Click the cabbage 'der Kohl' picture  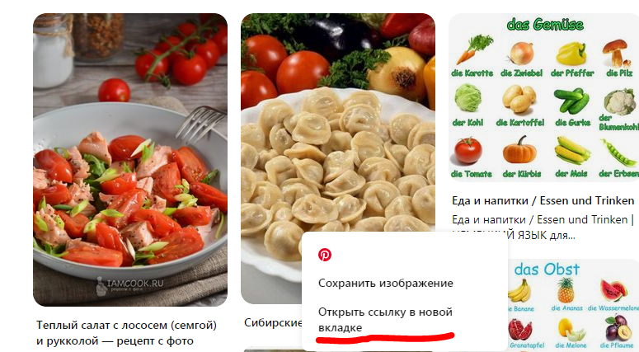(468, 98)
